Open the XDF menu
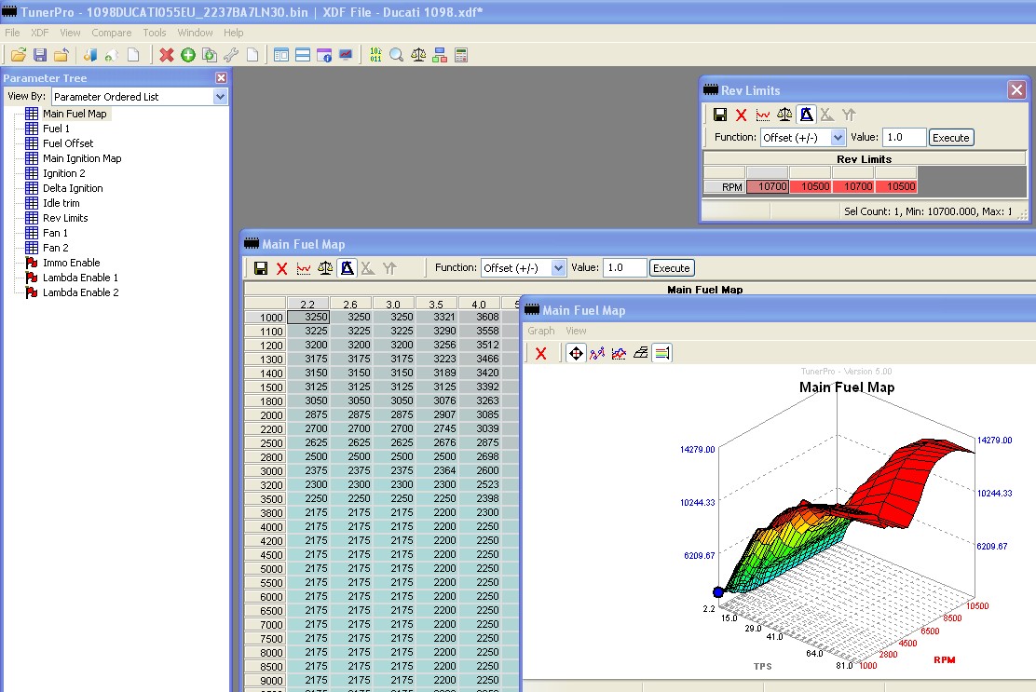Image resolution: width=1036 pixels, height=692 pixels. tap(40, 33)
